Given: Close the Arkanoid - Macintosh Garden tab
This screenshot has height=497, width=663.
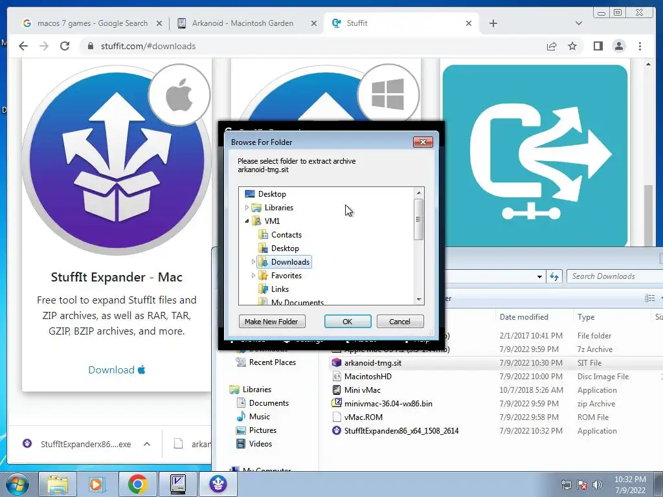Looking at the screenshot, I should pos(314,23).
